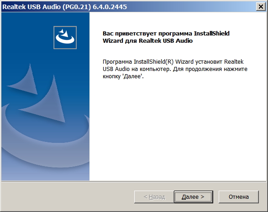Viewport: 268px width, 212px height.
Task: Click the empty white area below the paragraph
Action: pyautogui.click(x=178, y=129)
